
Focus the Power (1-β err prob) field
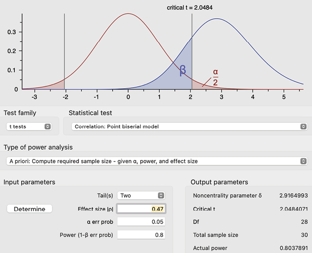(141, 235)
